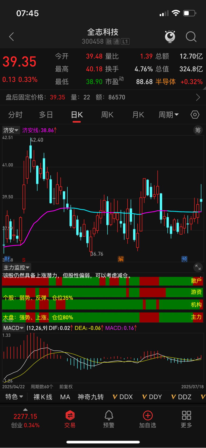The image size is (206, 448).
Task: Select the 日K tab
Action: click(77, 115)
